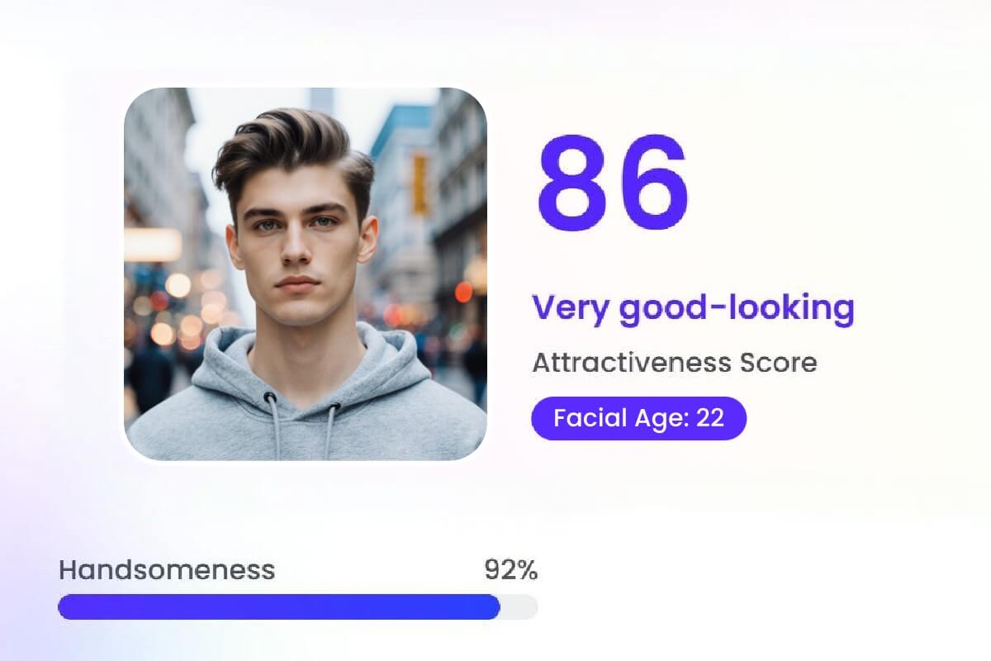Click the 92% percentage value
Image resolution: width=991 pixels, height=661 pixels.
tap(510, 569)
